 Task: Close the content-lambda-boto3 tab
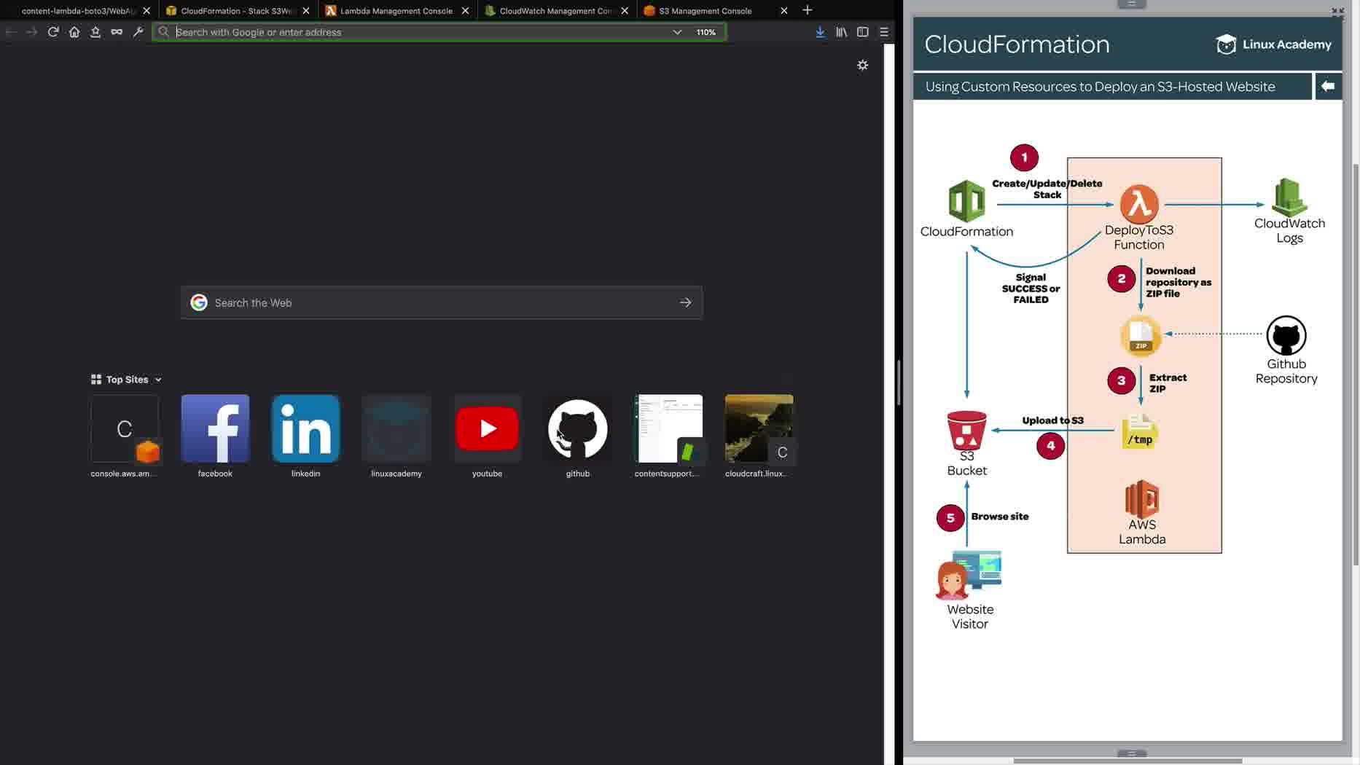(146, 11)
